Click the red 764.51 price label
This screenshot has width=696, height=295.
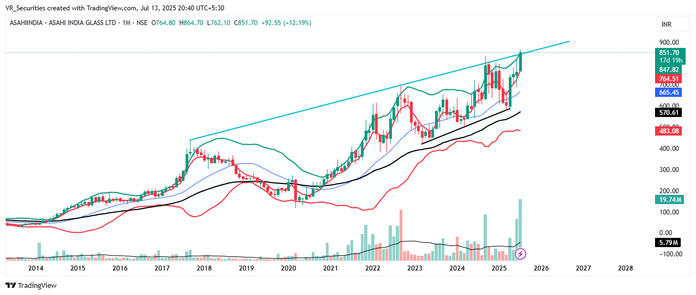pos(669,79)
